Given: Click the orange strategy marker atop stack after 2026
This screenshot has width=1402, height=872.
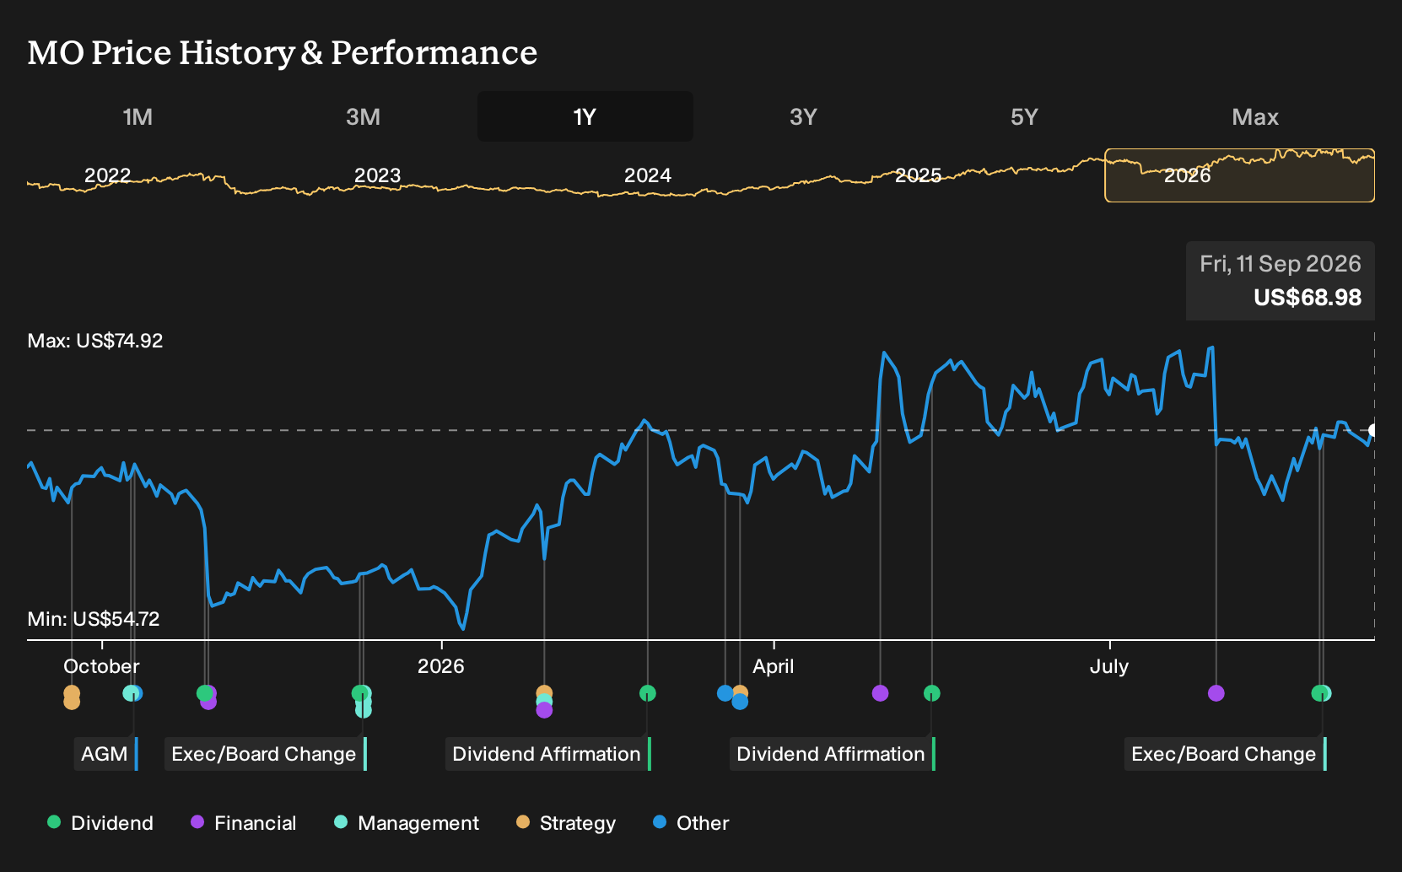Looking at the screenshot, I should click(x=544, y=692).
